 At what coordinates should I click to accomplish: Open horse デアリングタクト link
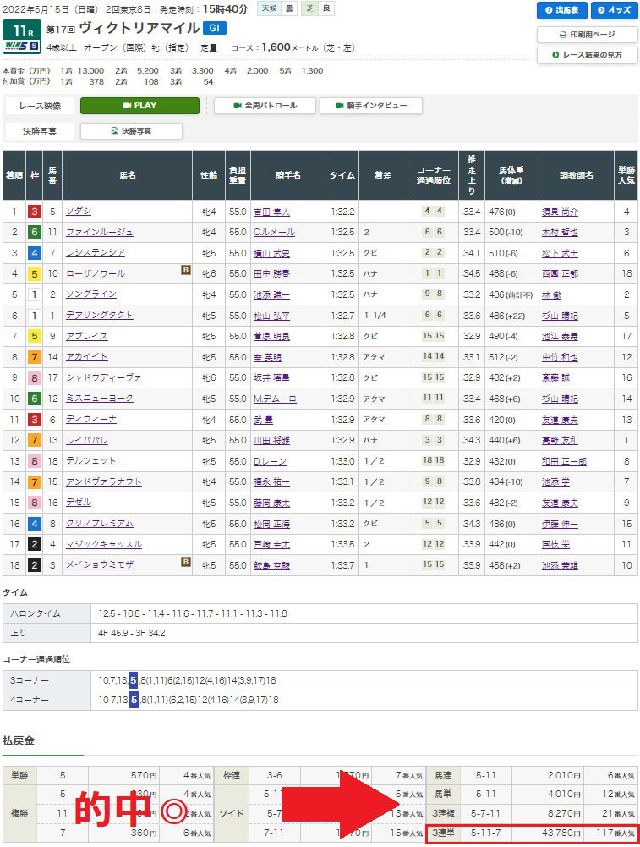point(99,315)
